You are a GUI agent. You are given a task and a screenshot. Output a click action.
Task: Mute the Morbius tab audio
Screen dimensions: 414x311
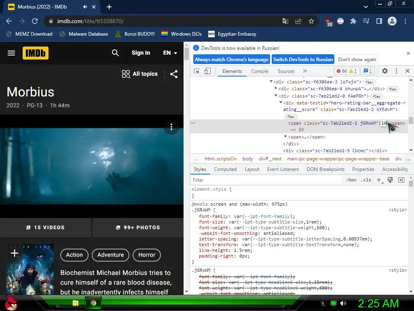pos(85,7)
